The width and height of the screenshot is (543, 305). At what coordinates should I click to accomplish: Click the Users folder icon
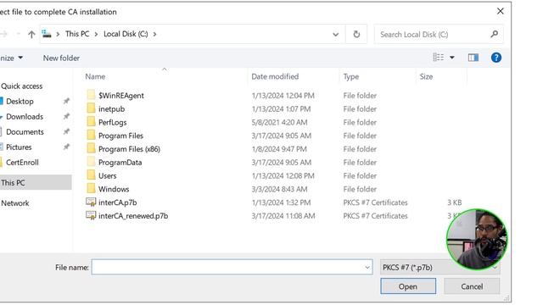point(91,175)
